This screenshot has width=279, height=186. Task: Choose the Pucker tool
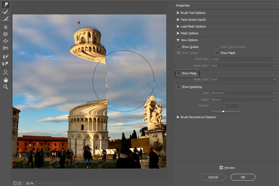point(5,34)
